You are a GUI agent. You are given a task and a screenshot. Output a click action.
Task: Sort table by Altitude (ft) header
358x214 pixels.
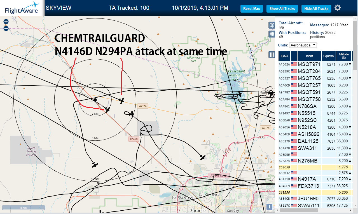click(x=343, y=56)
